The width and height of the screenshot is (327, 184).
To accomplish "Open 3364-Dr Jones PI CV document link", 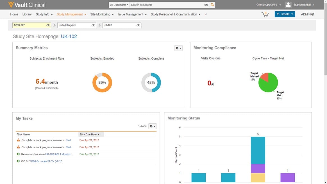I will (46, 161).
